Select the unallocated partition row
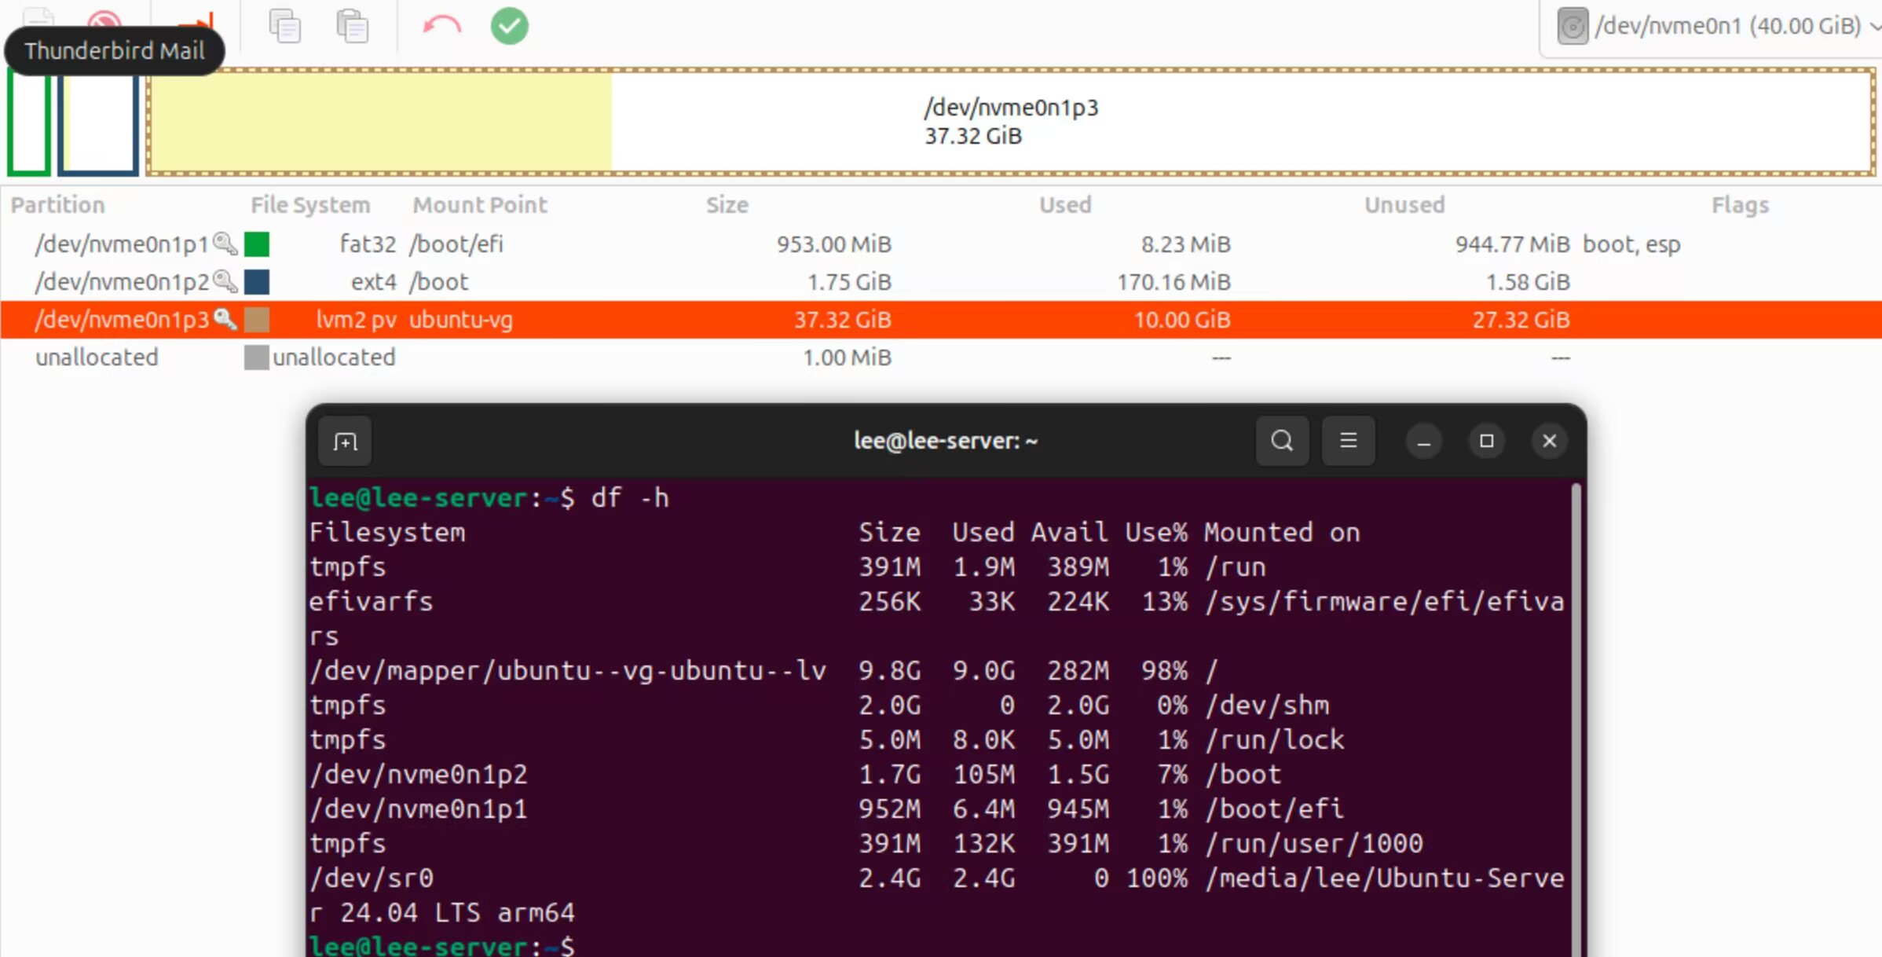1882x957 pixels. [x=941, y=357]
